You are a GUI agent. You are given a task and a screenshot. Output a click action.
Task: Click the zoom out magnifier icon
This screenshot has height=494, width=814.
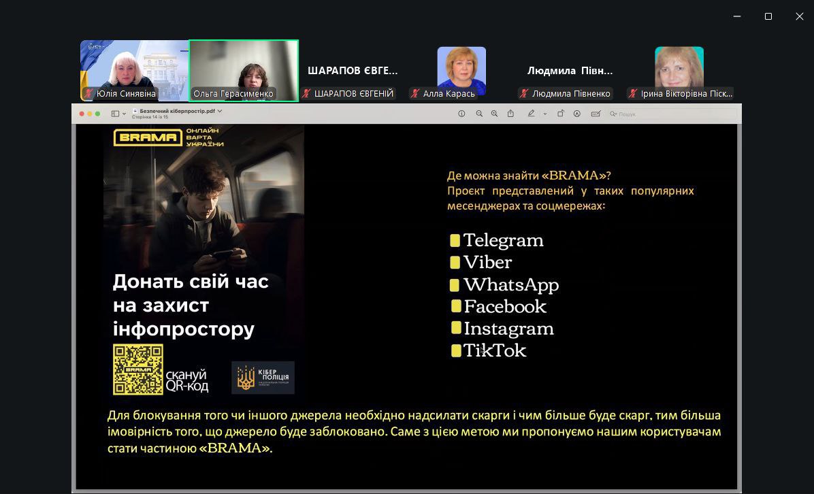pos(479,114)
